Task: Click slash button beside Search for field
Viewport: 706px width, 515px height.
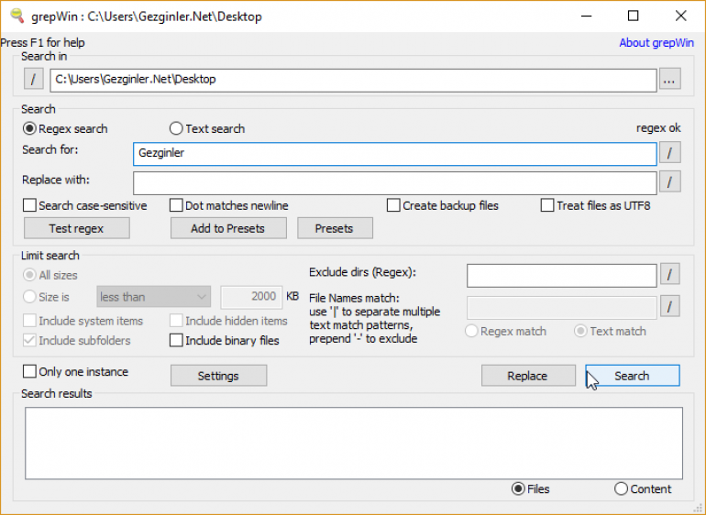Action: pos(670,153)
